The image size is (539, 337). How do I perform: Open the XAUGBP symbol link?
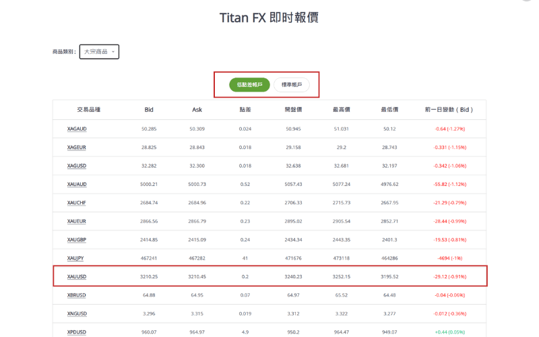(x=77, y=240)
